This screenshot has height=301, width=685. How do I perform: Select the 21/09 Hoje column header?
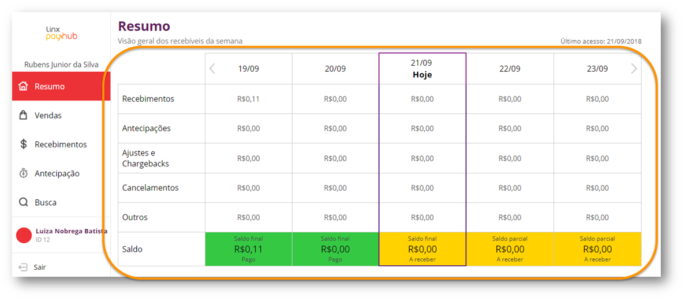(x=422, y=69)
